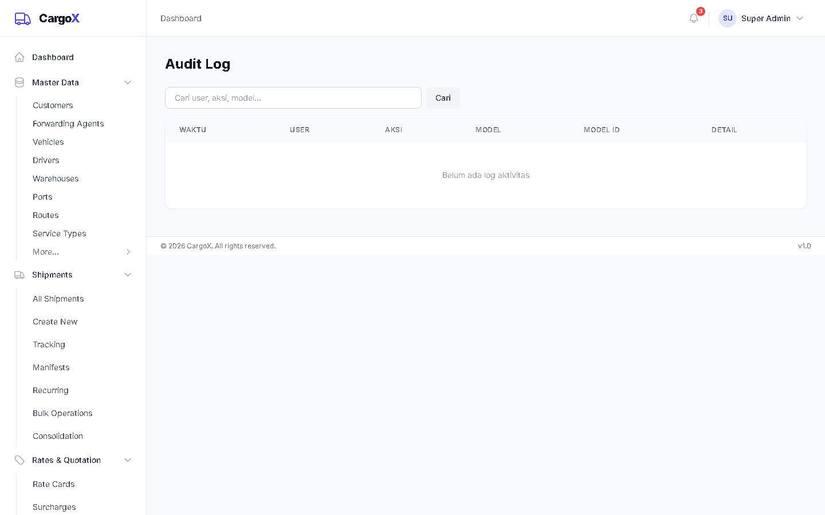
Task: Collapse the Shipments section chevron
Action: (128, 275)
